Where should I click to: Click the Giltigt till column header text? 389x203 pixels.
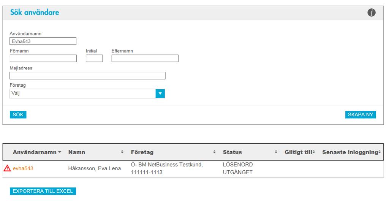(298, 152)
